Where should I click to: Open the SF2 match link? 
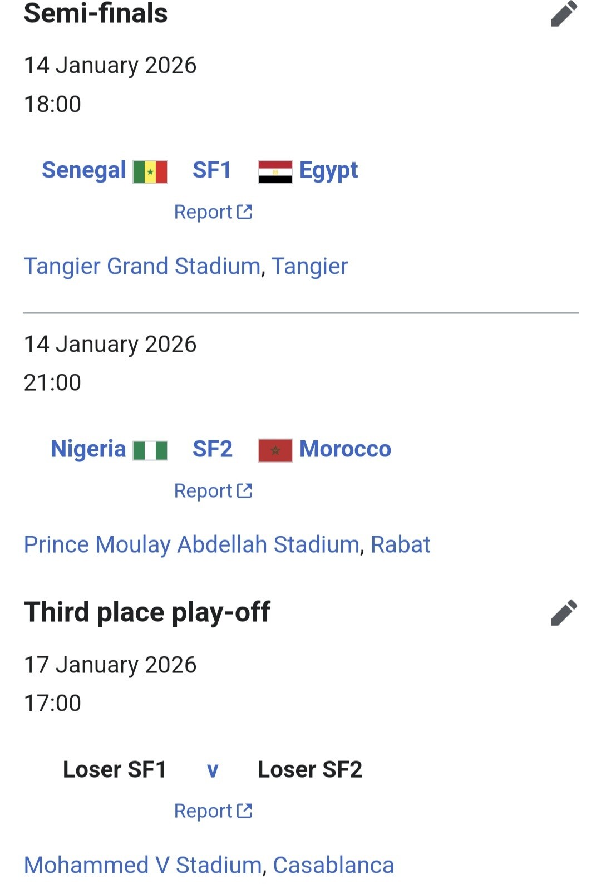click(x=212, y=449)
